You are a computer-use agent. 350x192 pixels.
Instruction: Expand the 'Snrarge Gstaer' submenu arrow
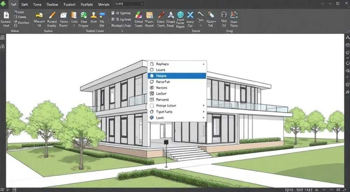(204, 105)
